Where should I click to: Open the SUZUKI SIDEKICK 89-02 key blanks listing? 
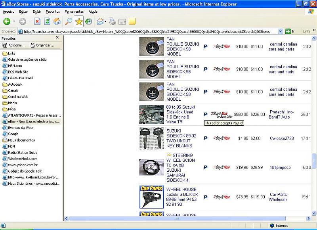(181, 138)
